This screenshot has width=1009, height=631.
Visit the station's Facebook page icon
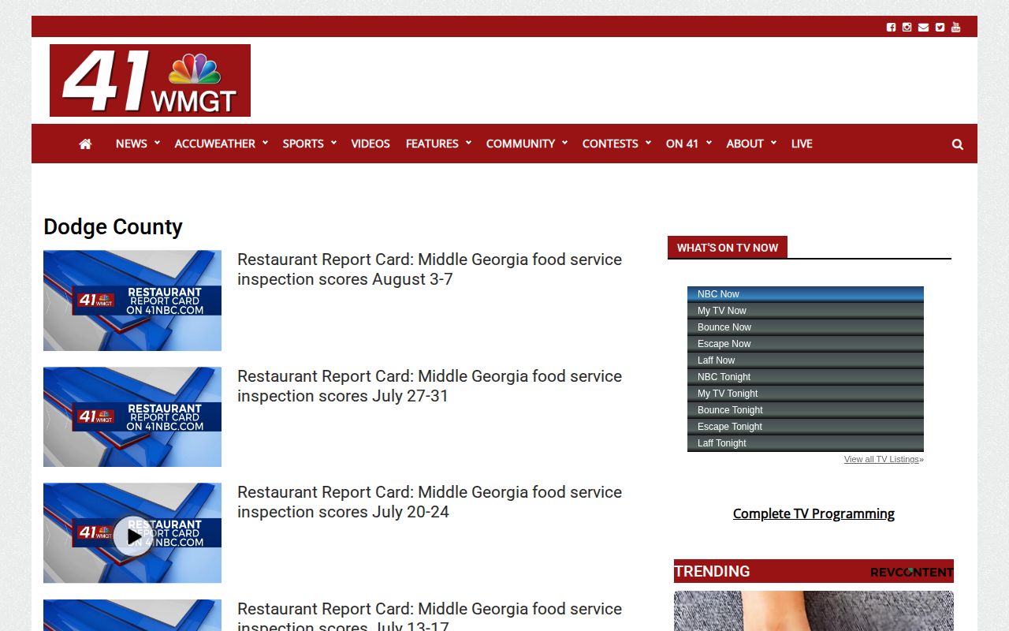(891, 27)
